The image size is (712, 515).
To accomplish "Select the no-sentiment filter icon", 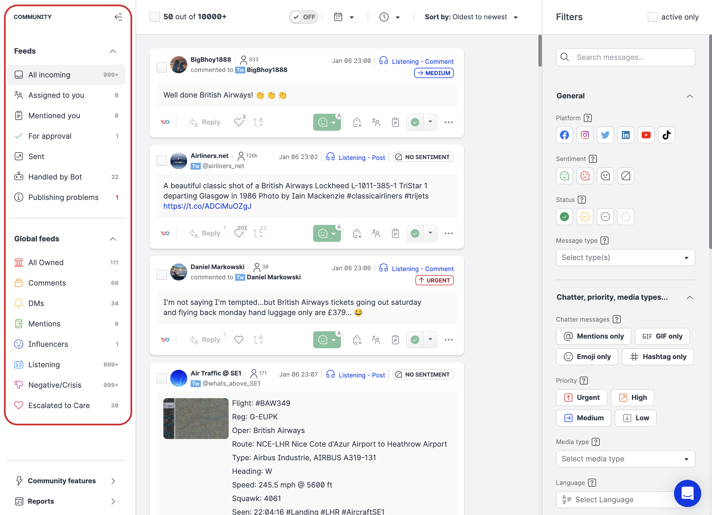I will pos(625,176).
